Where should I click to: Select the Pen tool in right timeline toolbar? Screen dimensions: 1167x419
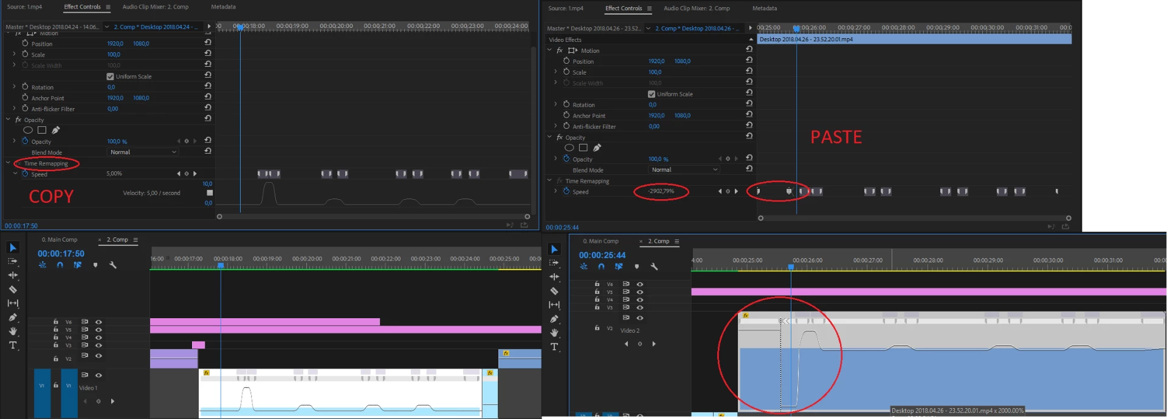point(554,319)
